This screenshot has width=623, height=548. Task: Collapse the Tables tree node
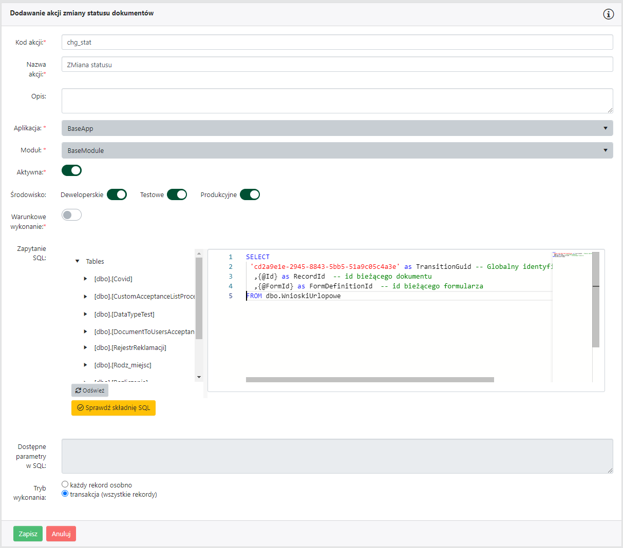78,261
